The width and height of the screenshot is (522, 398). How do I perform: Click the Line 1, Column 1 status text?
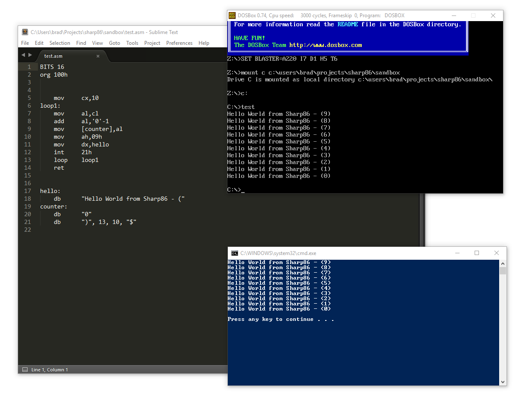pos(50,370)
